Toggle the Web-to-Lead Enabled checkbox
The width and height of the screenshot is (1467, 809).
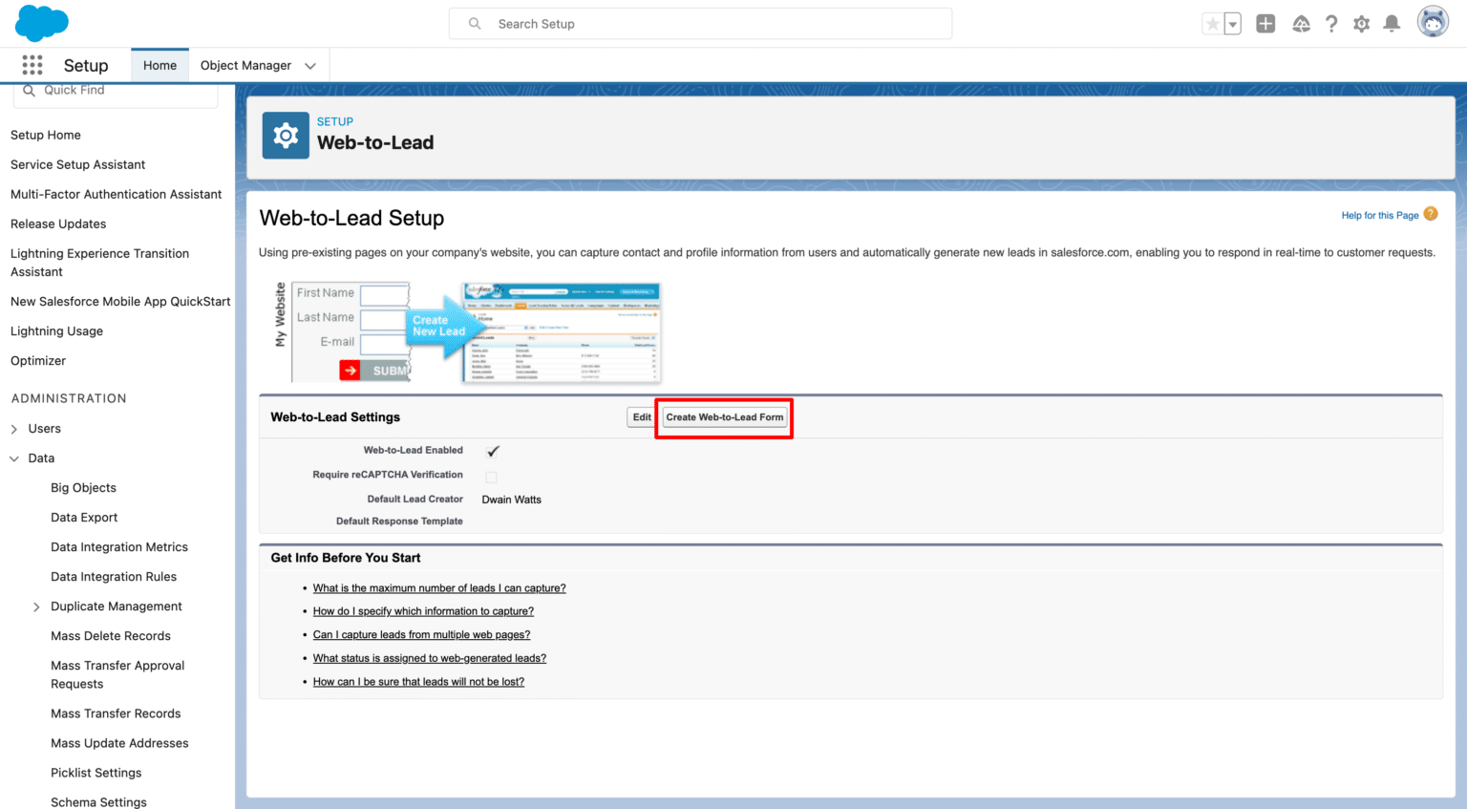click(x=493, y=451)
